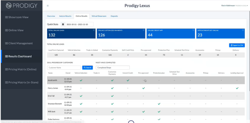Click the Prodigy Lexus page title

click(x=137, y=6)
